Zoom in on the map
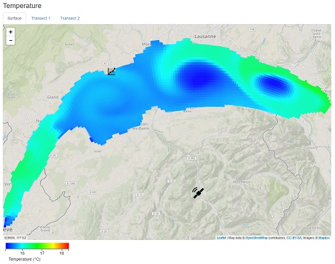Viewport: 335px width, 264px height. (x=11, y=32)
